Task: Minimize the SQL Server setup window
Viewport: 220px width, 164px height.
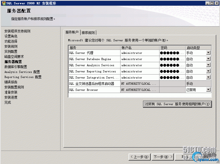Action: pos(207,3)
